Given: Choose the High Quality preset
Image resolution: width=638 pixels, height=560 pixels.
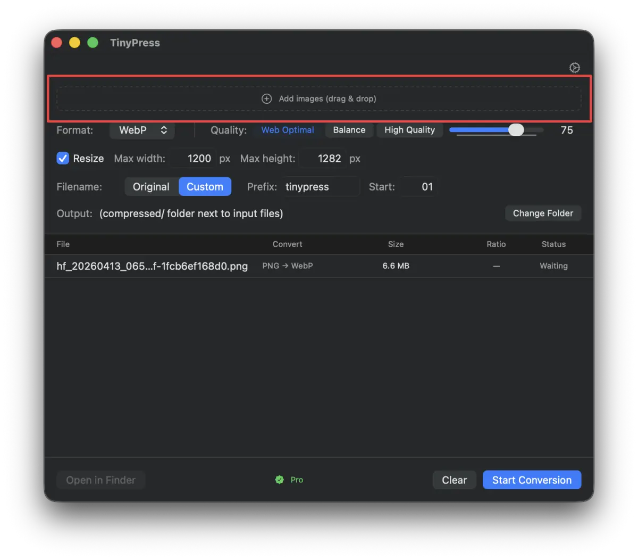Looking at the screenshot, I should [x=409, y=130].
